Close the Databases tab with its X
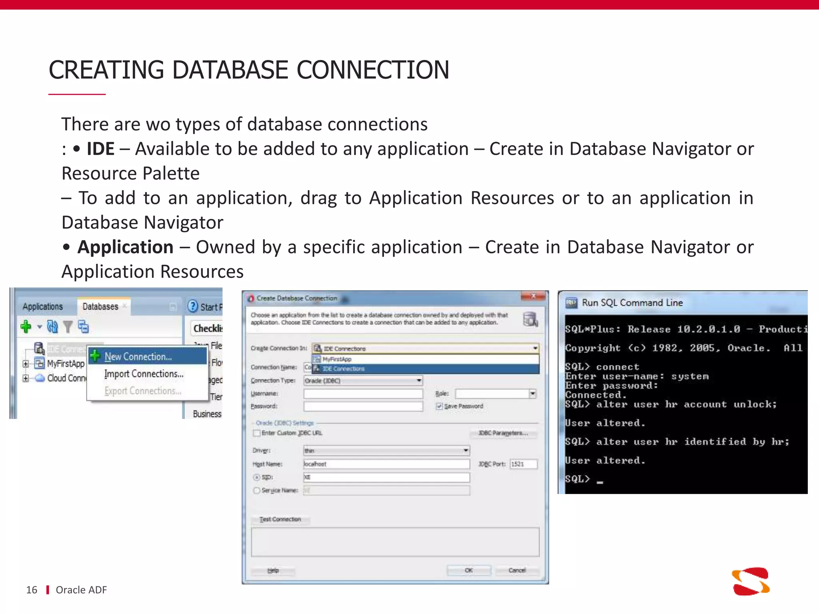Image resolution: width=819 pixels, height=614 pixels. coord(125,306)
